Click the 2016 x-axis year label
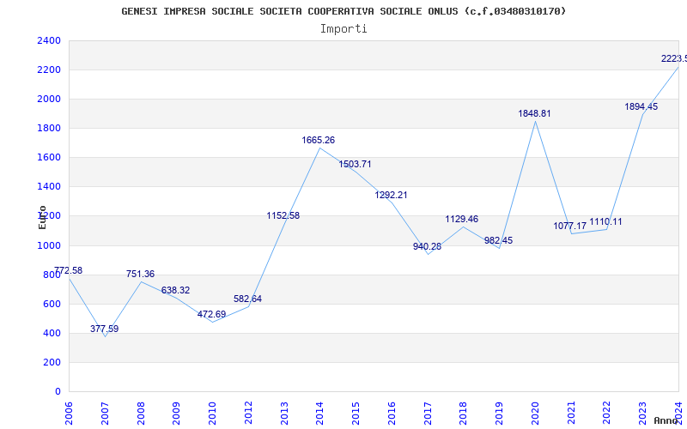 coord(392,414)
